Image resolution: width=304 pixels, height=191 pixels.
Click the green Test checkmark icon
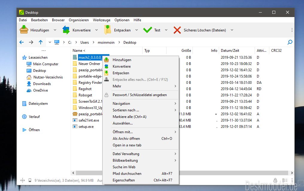(x=148, y=30)
